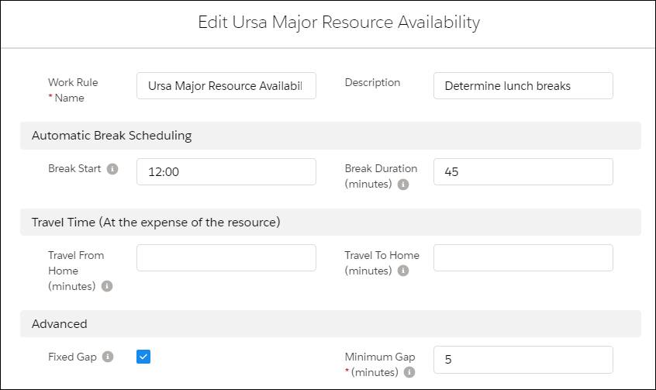This screenshot has height=390, width=656.
Task: Click the Fixed Gap info icon
Action: [x=108, y=357]
